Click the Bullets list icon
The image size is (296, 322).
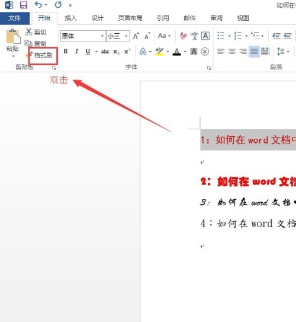(x=221, y=36)
